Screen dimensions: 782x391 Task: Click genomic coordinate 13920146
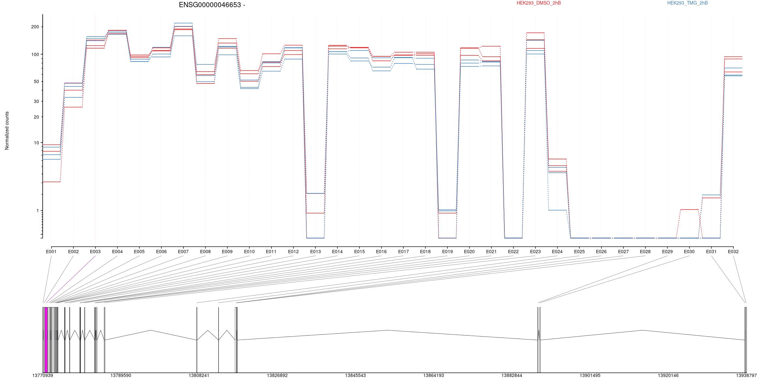pyautogui.click(x=668, y=375)
